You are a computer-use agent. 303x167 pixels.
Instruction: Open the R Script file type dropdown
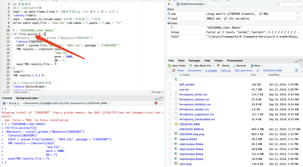(x=157, y=92)
